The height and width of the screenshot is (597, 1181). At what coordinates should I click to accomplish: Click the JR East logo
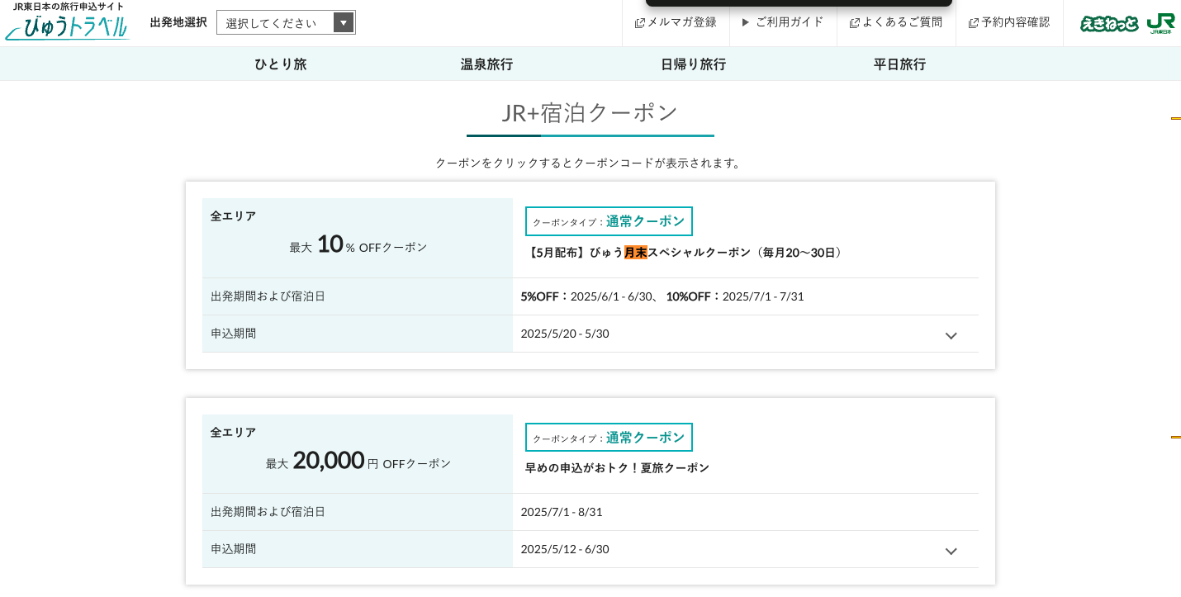(x=1160, y=23)
